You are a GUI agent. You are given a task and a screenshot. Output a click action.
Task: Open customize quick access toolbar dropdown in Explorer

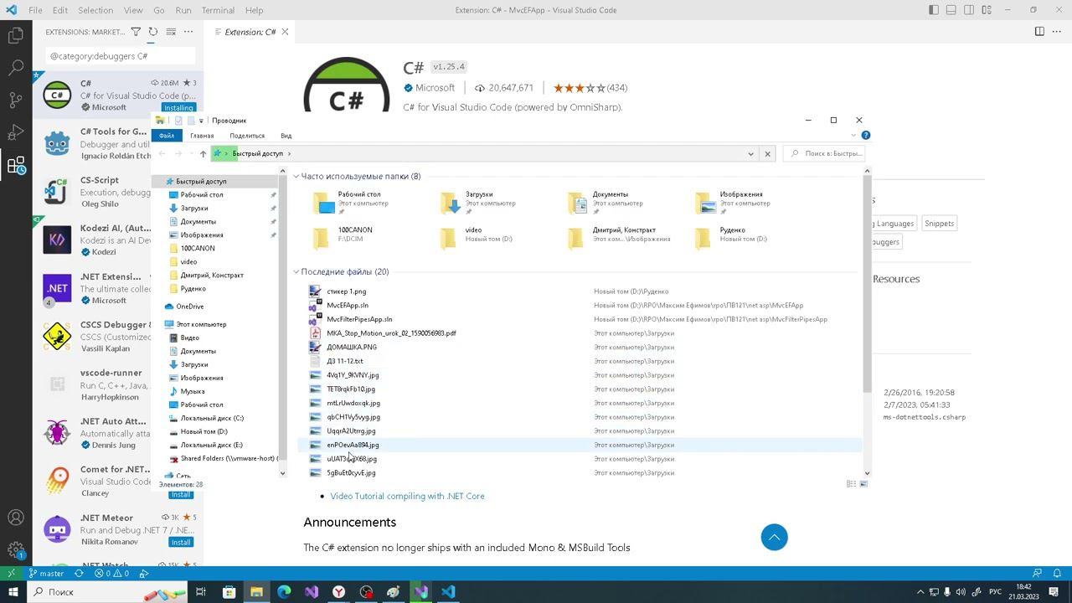coord(201,121)
